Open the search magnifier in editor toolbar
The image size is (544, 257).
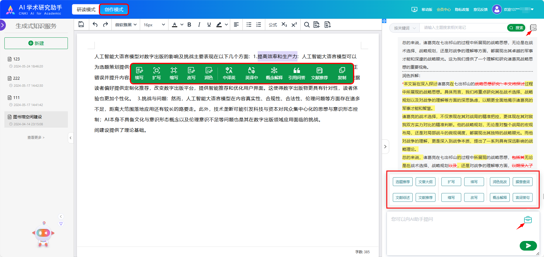pos(307,25)
